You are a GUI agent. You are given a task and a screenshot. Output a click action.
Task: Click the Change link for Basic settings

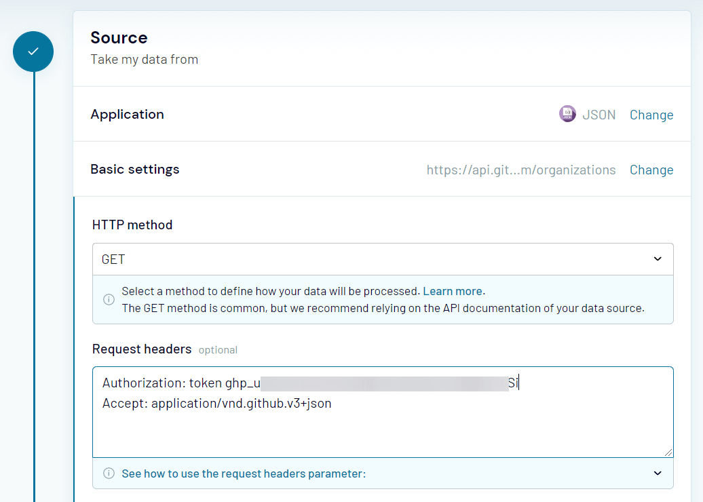[x=651, y=170]
